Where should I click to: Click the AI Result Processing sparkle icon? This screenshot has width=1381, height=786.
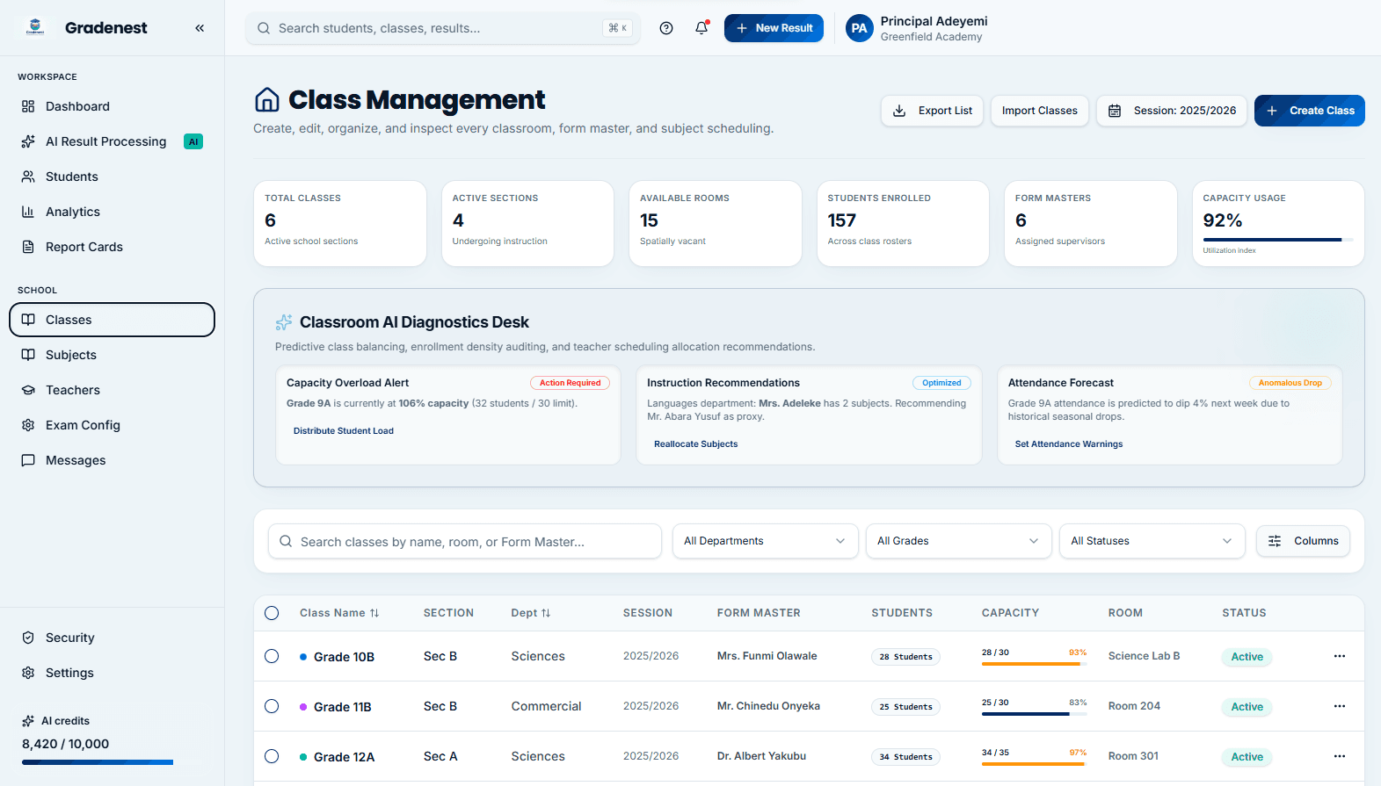[28, 141]
